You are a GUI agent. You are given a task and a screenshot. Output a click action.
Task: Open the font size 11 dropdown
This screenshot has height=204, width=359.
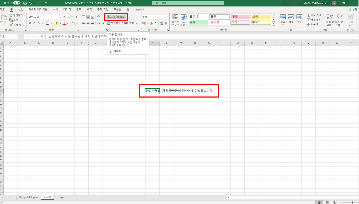(x=68, y=17)
